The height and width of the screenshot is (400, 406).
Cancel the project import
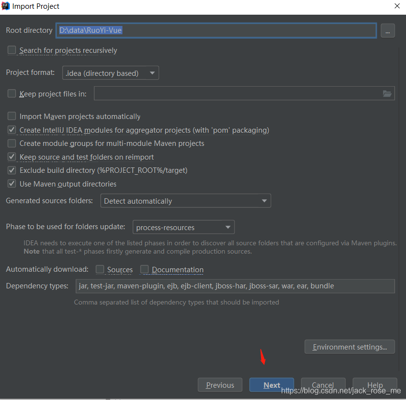pyautogui.click(x=323, y=385)
